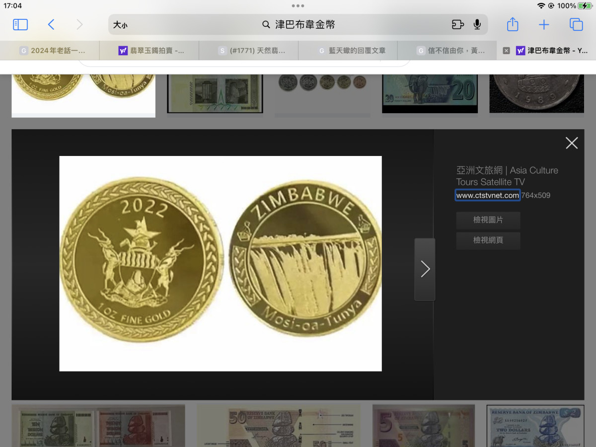The width and height of the screenshot is (596, 447).
Task: Open the top-left gold coin thumbnail
Action: point(83,95)
